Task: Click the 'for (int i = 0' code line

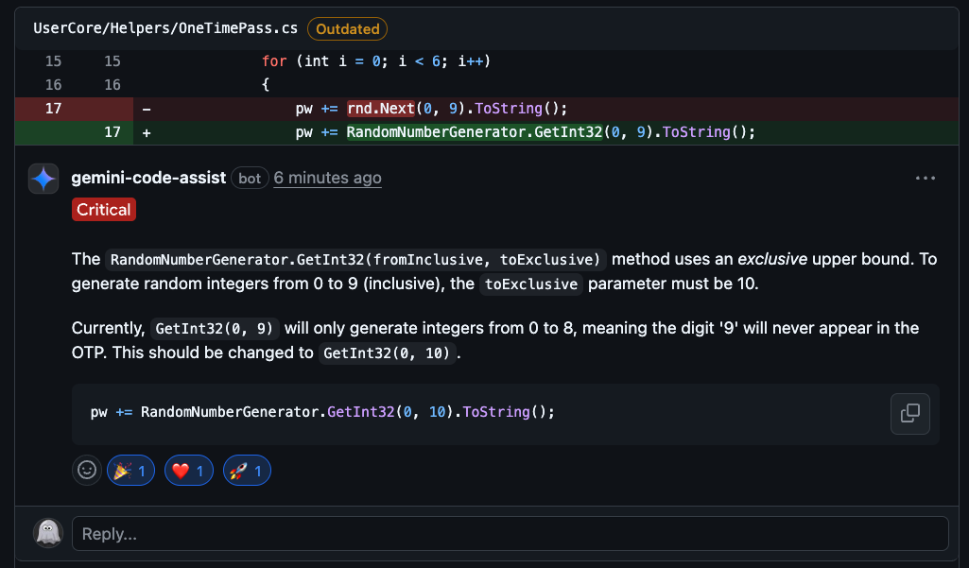Action: [375, 61]
